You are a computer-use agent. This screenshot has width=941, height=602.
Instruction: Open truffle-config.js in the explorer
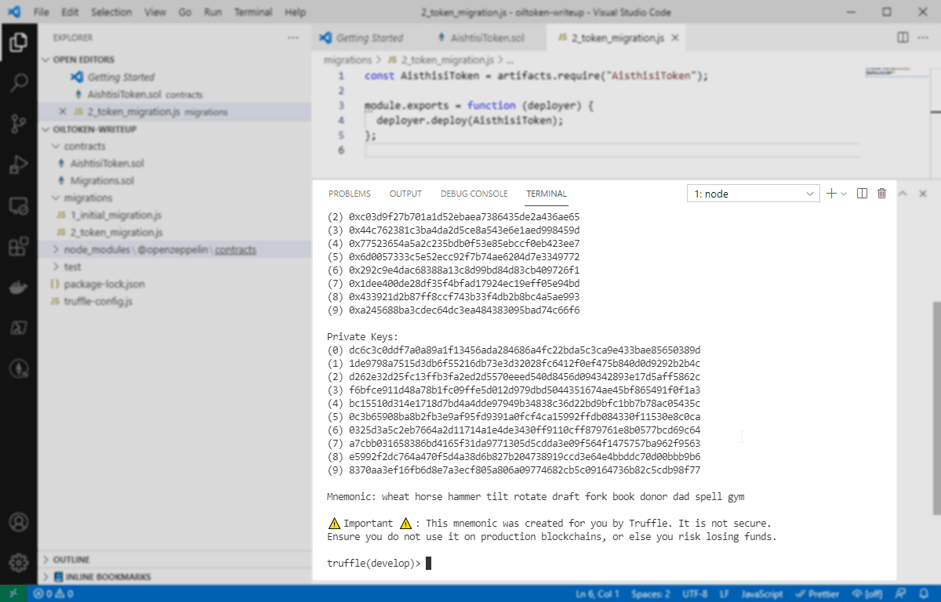pos(98,301)
